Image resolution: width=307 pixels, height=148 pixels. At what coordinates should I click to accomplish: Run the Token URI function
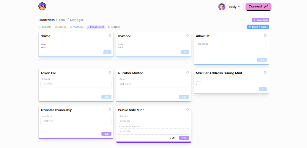pos(106,97)
